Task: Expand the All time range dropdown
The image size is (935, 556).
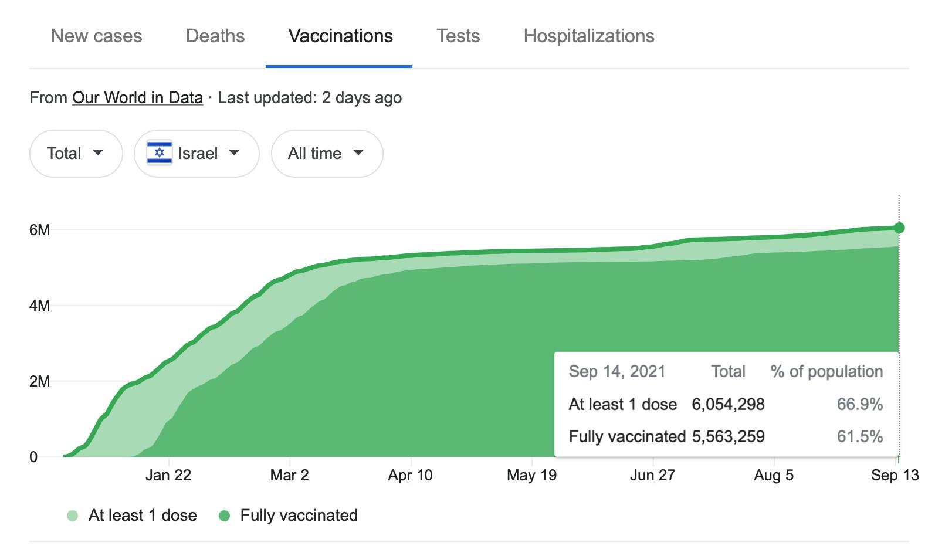Action: coord(327,154)
